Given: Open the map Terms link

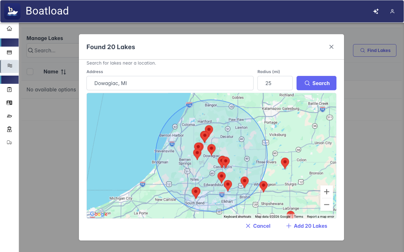Looking at the screenshot, I should tap(299, 216).
